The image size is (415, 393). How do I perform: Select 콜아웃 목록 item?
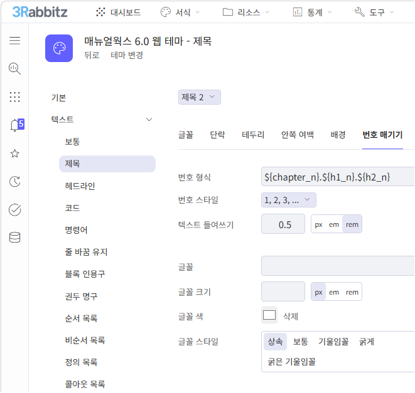(x=85, y=384)
